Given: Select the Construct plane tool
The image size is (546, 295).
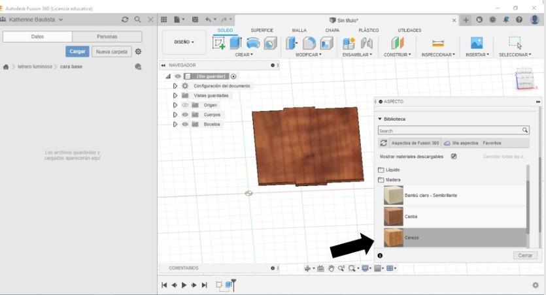Looking at the screenshot, I should pos(397,44).
